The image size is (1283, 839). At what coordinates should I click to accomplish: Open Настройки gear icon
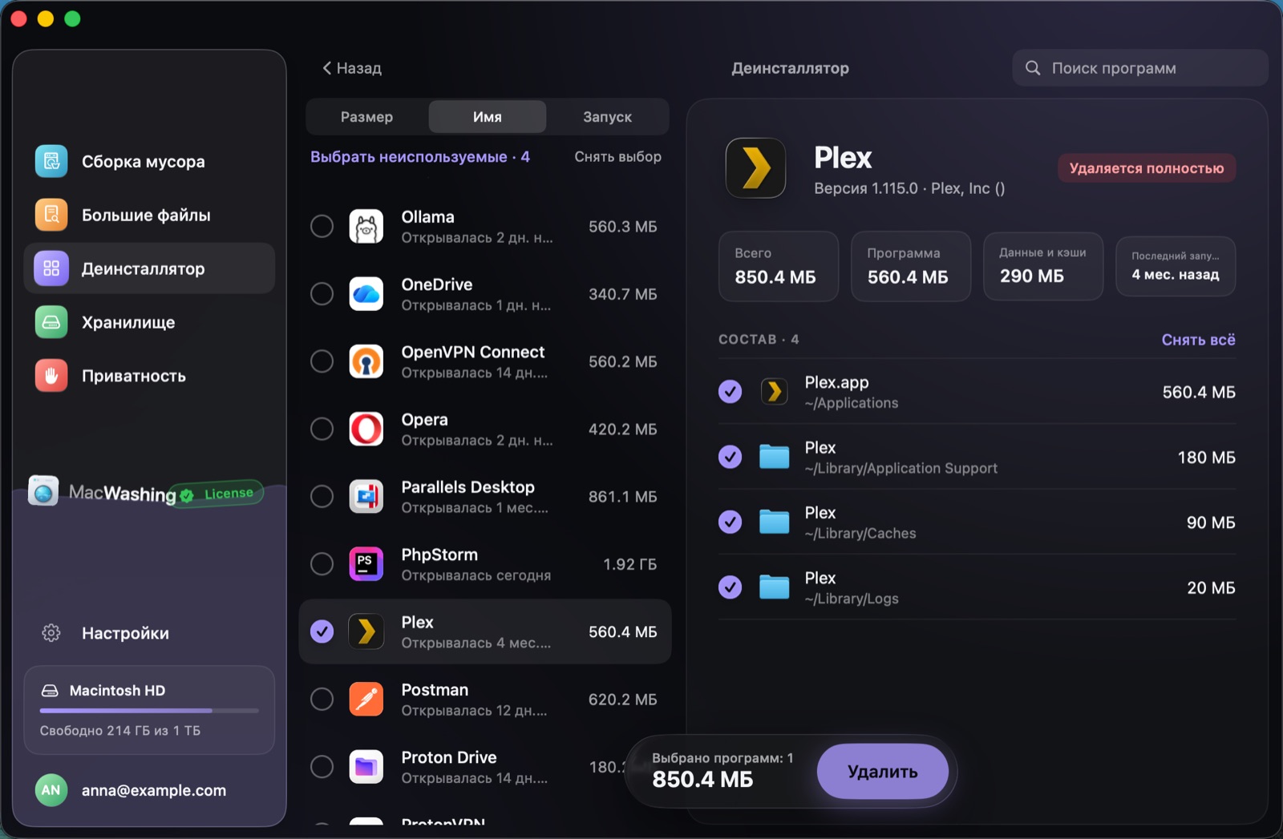[51, 633]
